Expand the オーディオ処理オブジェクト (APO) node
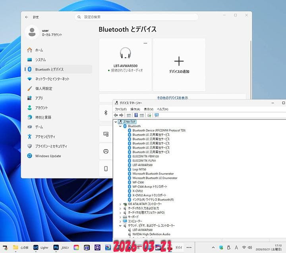Viewport: 286px width, 253px height. (x=120, y=213)
